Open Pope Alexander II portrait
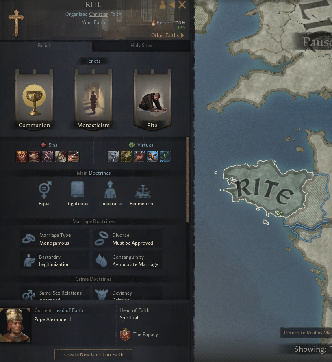The height and width of the screenshot is (362, 332). [15, 325]
